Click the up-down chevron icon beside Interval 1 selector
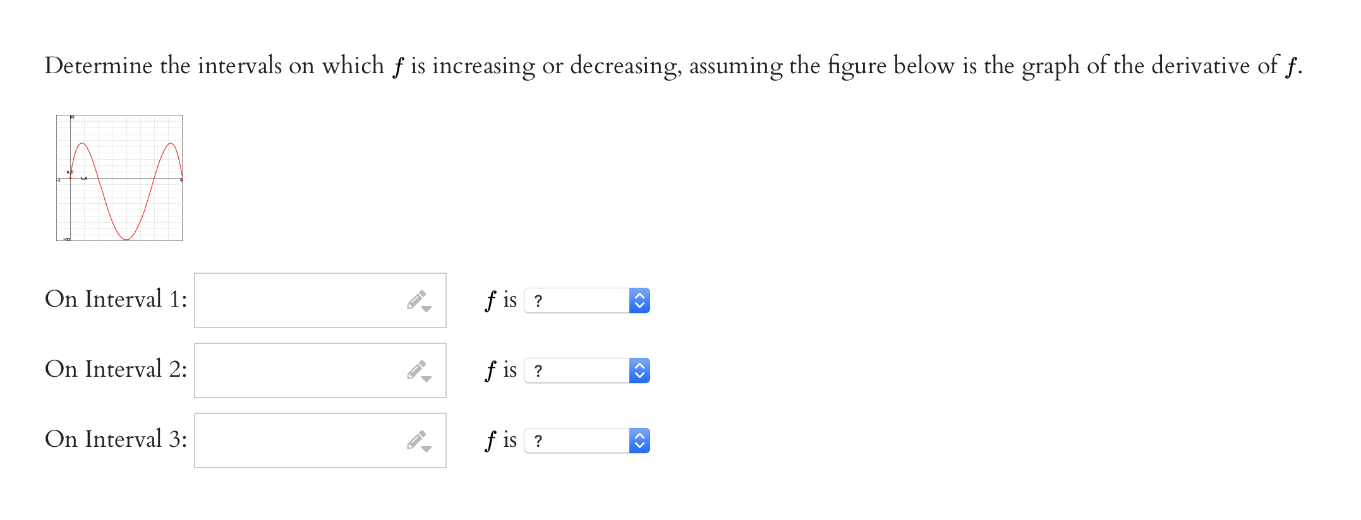This screenshot has width=1361, height=520. pyautogui.click(x=639, y=301)
